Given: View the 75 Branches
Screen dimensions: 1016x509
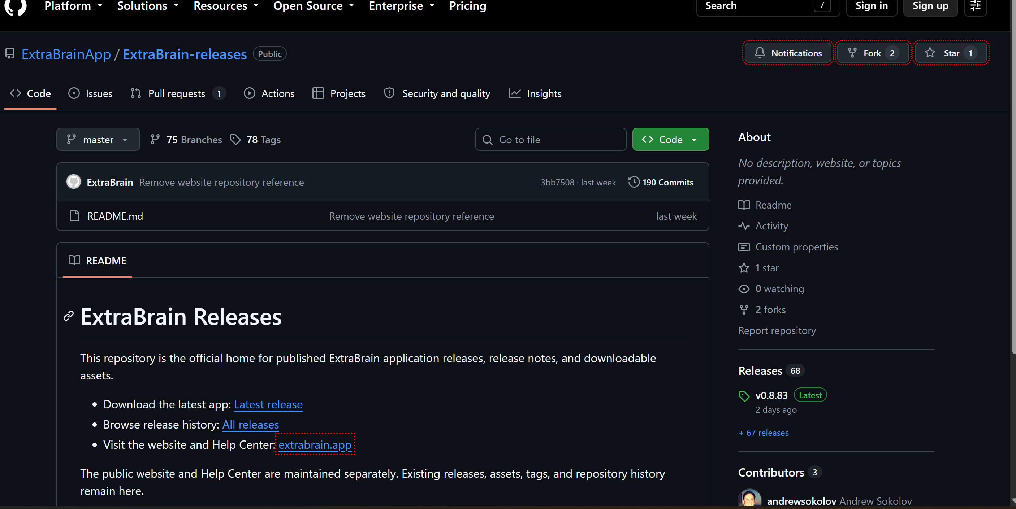Looking at the screenshot, I should point(186,140).
